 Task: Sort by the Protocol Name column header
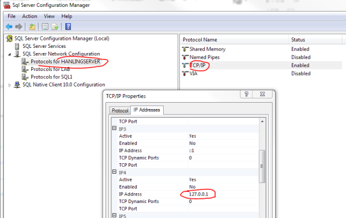(235, 40)
